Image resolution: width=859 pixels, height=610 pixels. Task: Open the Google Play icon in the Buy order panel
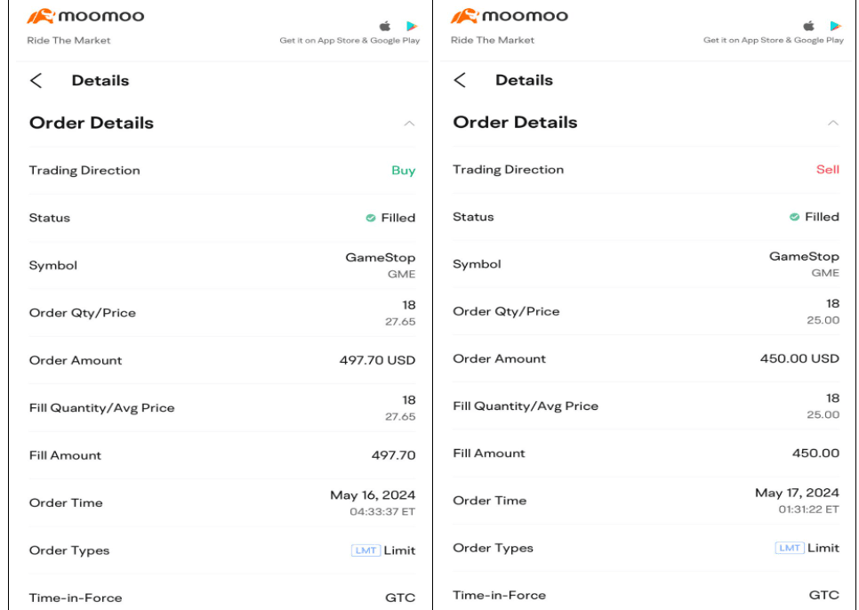coord(412,26)
